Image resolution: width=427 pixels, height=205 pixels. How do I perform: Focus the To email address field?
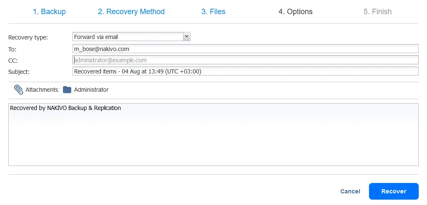click(245, 49)
